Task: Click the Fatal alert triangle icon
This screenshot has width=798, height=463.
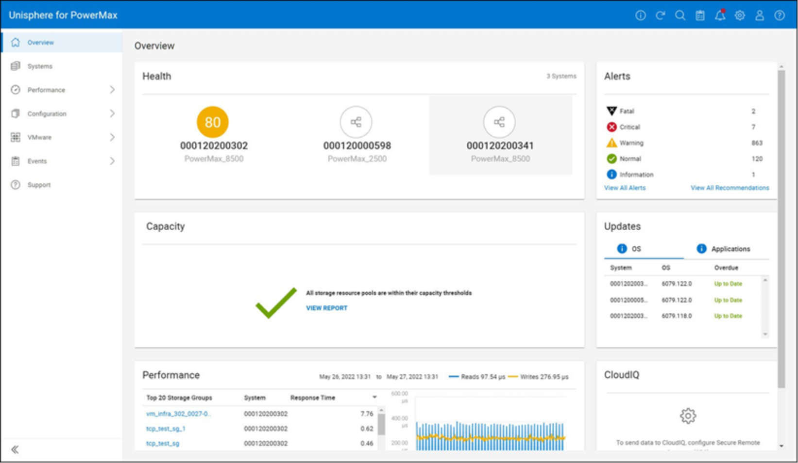Action: [x=611, y=111]
